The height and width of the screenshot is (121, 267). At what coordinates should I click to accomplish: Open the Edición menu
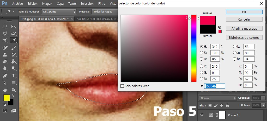click(x=32, y=4)
